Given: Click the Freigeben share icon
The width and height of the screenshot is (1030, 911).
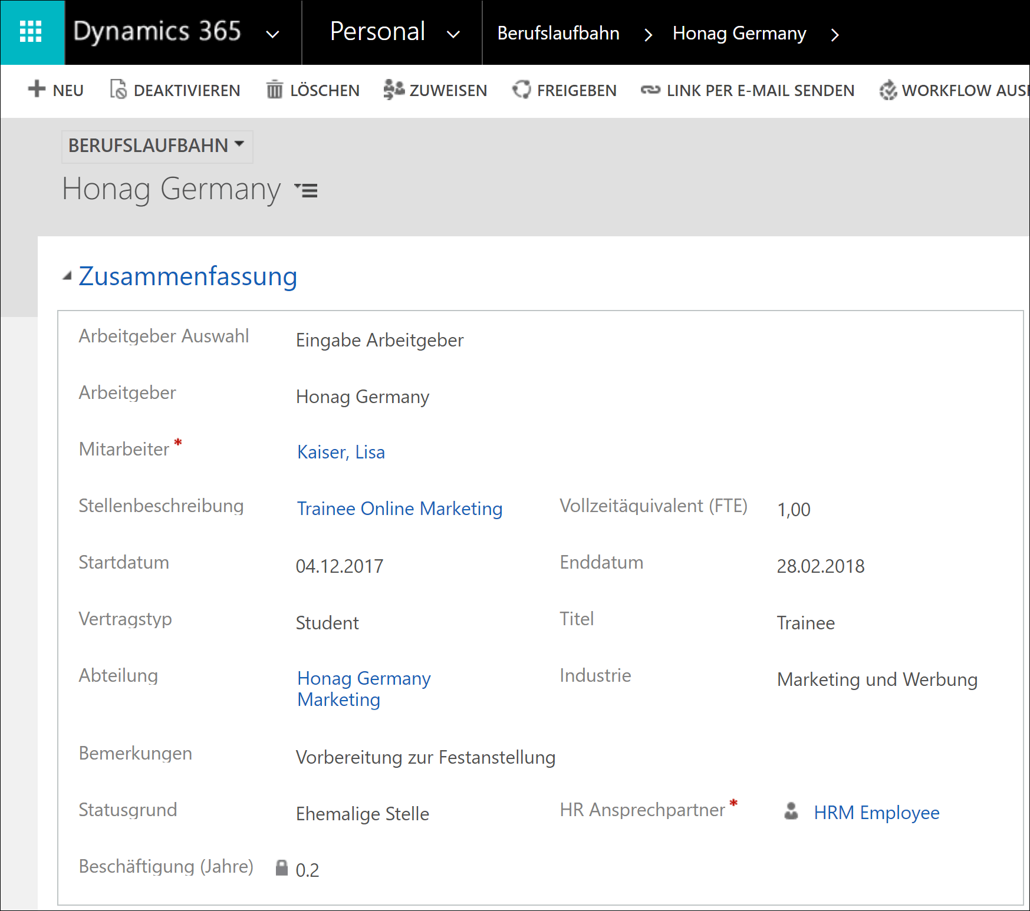Looking at the screenshot, I should click(521, 90).
